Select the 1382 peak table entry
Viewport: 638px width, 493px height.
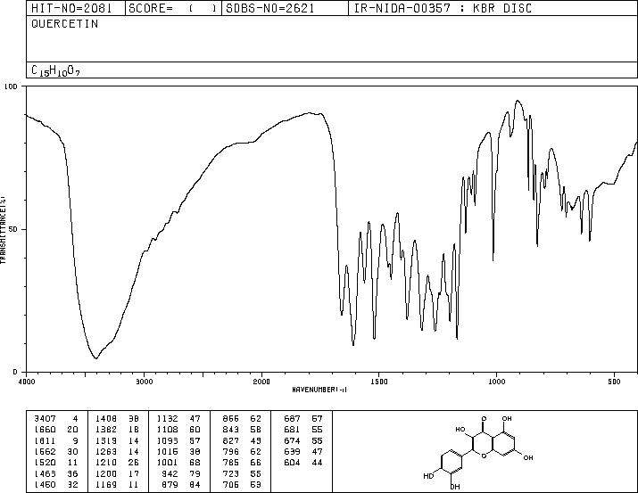117,430
